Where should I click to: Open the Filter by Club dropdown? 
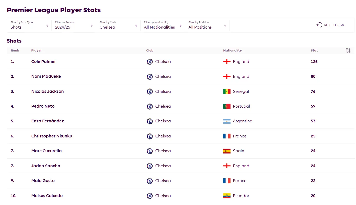(118, 25)
